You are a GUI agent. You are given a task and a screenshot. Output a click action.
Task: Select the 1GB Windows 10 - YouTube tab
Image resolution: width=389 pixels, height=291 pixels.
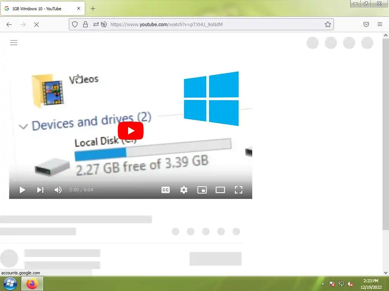[43, 8]
